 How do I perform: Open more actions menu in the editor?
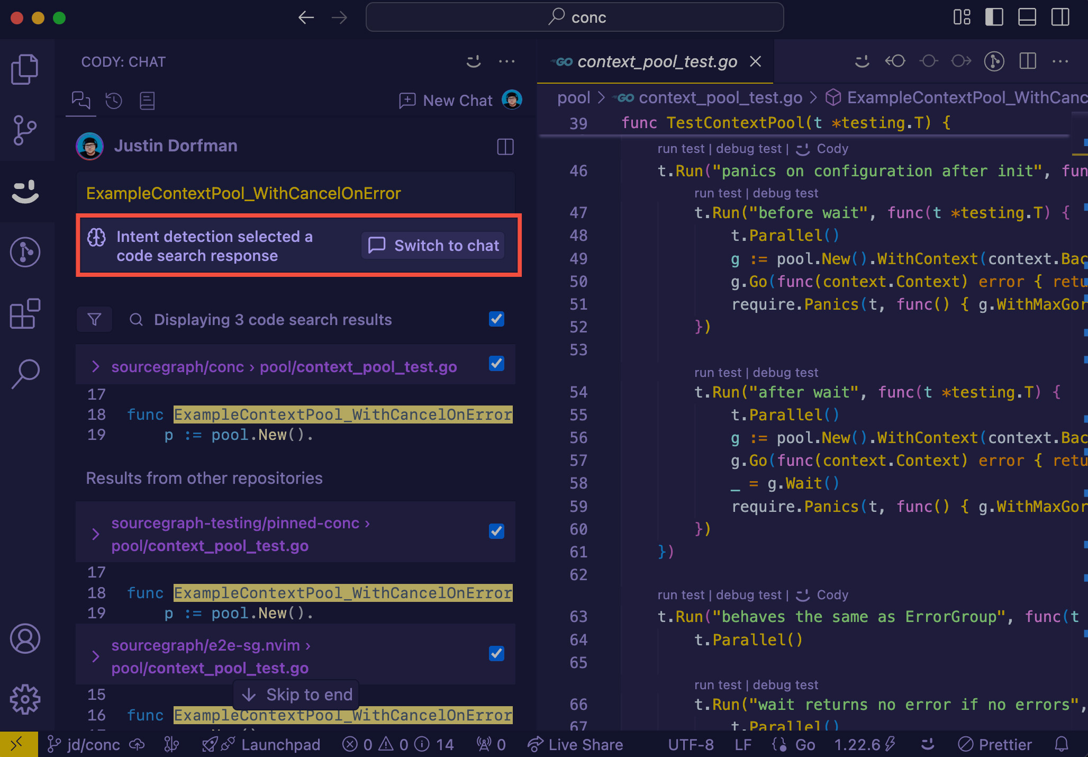coord(1060,61)
